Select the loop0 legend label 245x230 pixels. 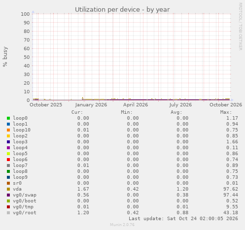coord(20,118)
